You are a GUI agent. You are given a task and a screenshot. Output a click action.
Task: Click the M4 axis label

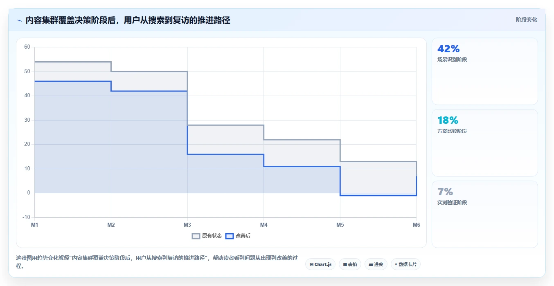tap(263, 225)
